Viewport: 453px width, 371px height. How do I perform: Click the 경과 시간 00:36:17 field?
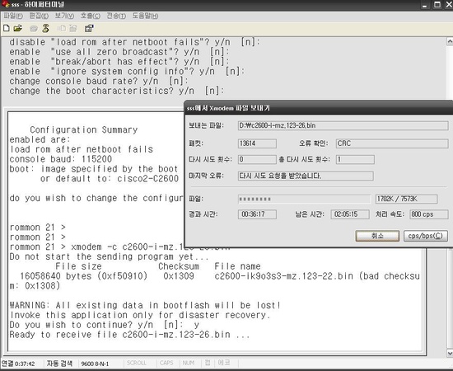257,214
